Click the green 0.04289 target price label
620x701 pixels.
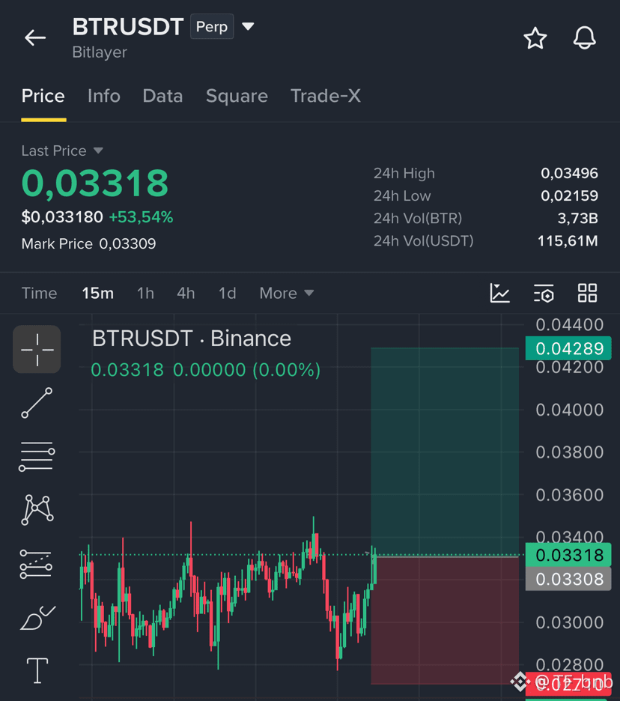click(x=568, y=348)
